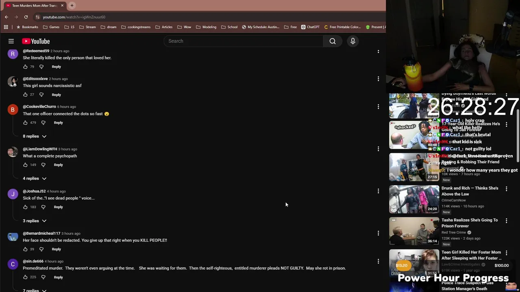Like the comment by @sin.de666

[25, 277]
